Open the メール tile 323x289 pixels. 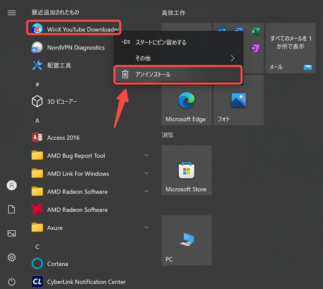pyautogui.click(x=291, y=48)
